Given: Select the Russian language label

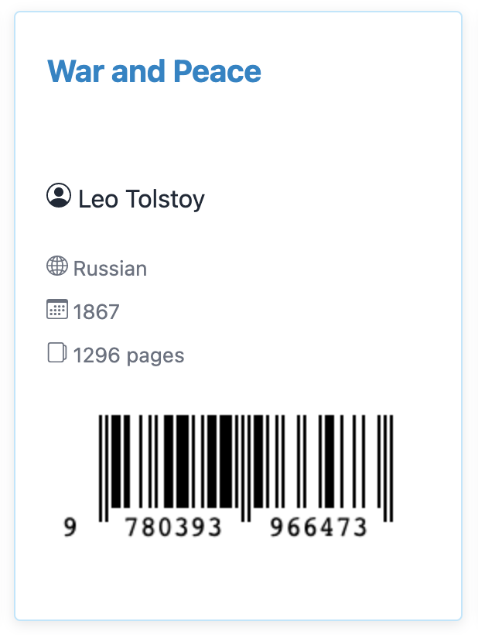Looking at the screenshot, I should 110,269.
